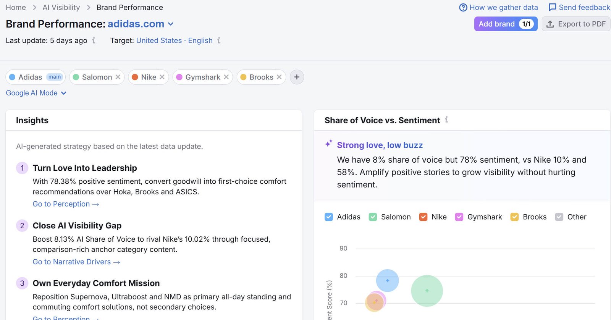This screenshot has width=611, height=320.
Task: Expand the adidas.com domain dropdown
Action: (171, 24)
